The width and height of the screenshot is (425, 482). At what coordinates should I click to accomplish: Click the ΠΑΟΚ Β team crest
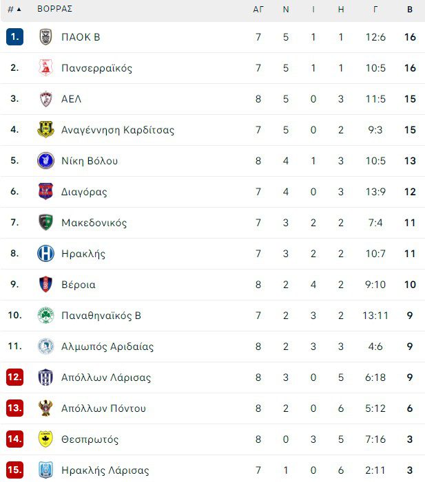coord(45,37)
